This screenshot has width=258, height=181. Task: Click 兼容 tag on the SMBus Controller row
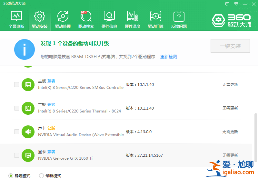51,81
